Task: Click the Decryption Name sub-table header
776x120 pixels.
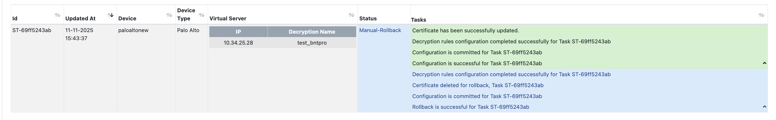Action: [312, 32]
